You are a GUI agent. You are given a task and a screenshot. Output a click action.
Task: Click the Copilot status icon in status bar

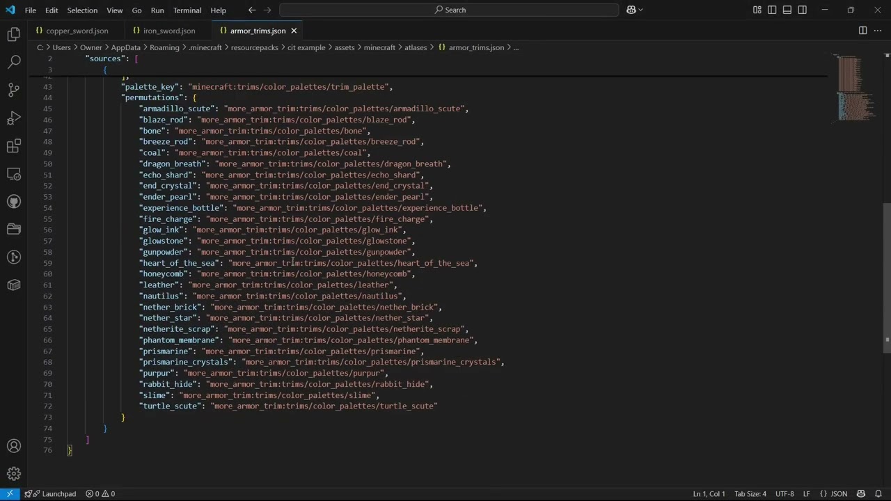pos(860,494)
